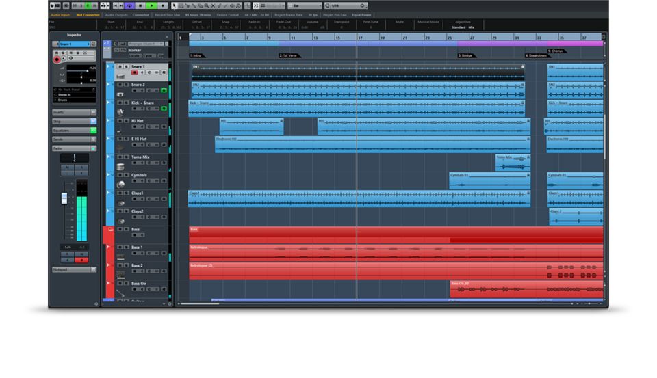Click the Toms-Mix track instrument picture
This screenshot has width=657, height=378.
tap(120, 166)
